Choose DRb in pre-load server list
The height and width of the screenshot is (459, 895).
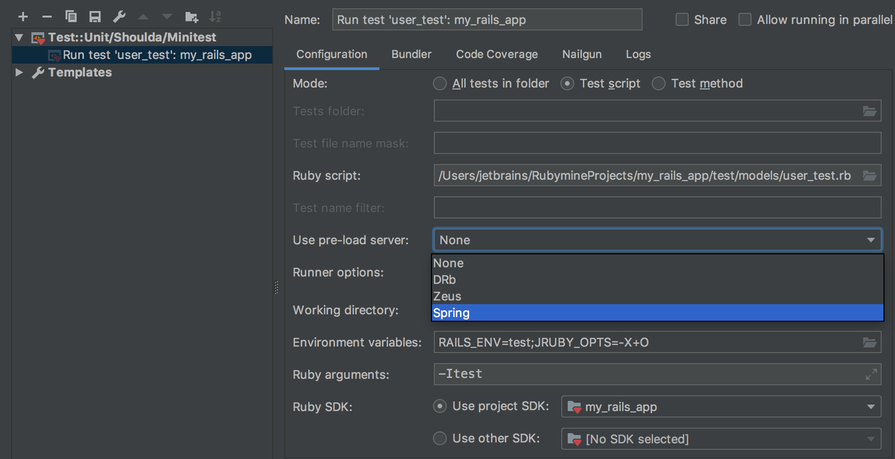[x=657, y=280]
